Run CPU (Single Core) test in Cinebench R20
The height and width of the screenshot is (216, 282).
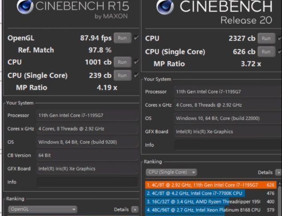click(x=266, y=52)
